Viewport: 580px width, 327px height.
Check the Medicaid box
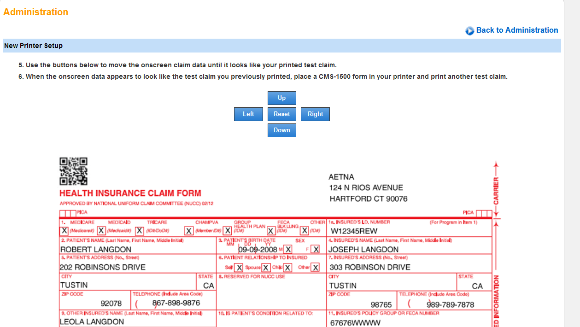pyautogui.click(x=101, y=231)
